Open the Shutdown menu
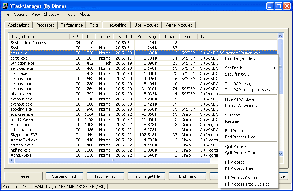The image size is (293, 191). pos(53,14)
